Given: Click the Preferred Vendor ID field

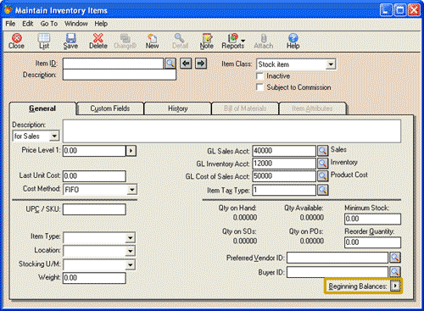Looking at the screenshot, I should pyautogui.click(x=338, y=258).
